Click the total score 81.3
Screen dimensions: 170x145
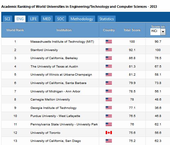132,66
